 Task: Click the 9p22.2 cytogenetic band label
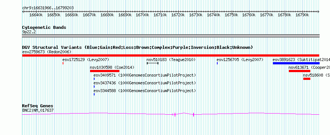29,32
